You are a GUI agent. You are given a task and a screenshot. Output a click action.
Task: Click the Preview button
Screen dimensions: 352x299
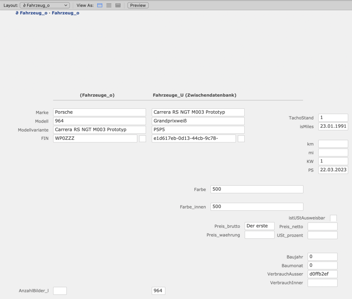(x=138, y=6)
